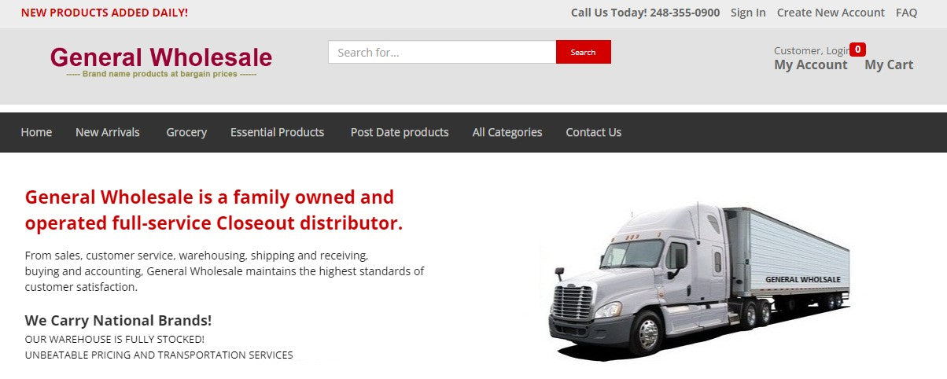
Task: Click the General Wholesale logo
Action: click(x=161, y=62)
